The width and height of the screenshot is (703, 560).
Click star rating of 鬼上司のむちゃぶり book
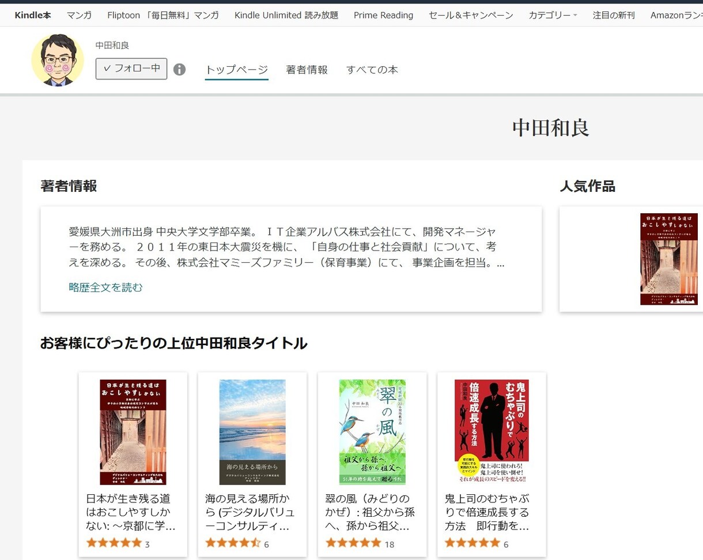(x=473, y=543)
